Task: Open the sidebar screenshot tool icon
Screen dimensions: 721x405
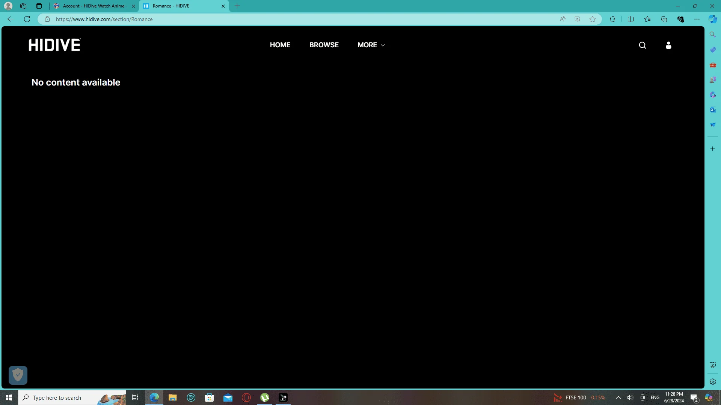Action: (x=713, y=365)
